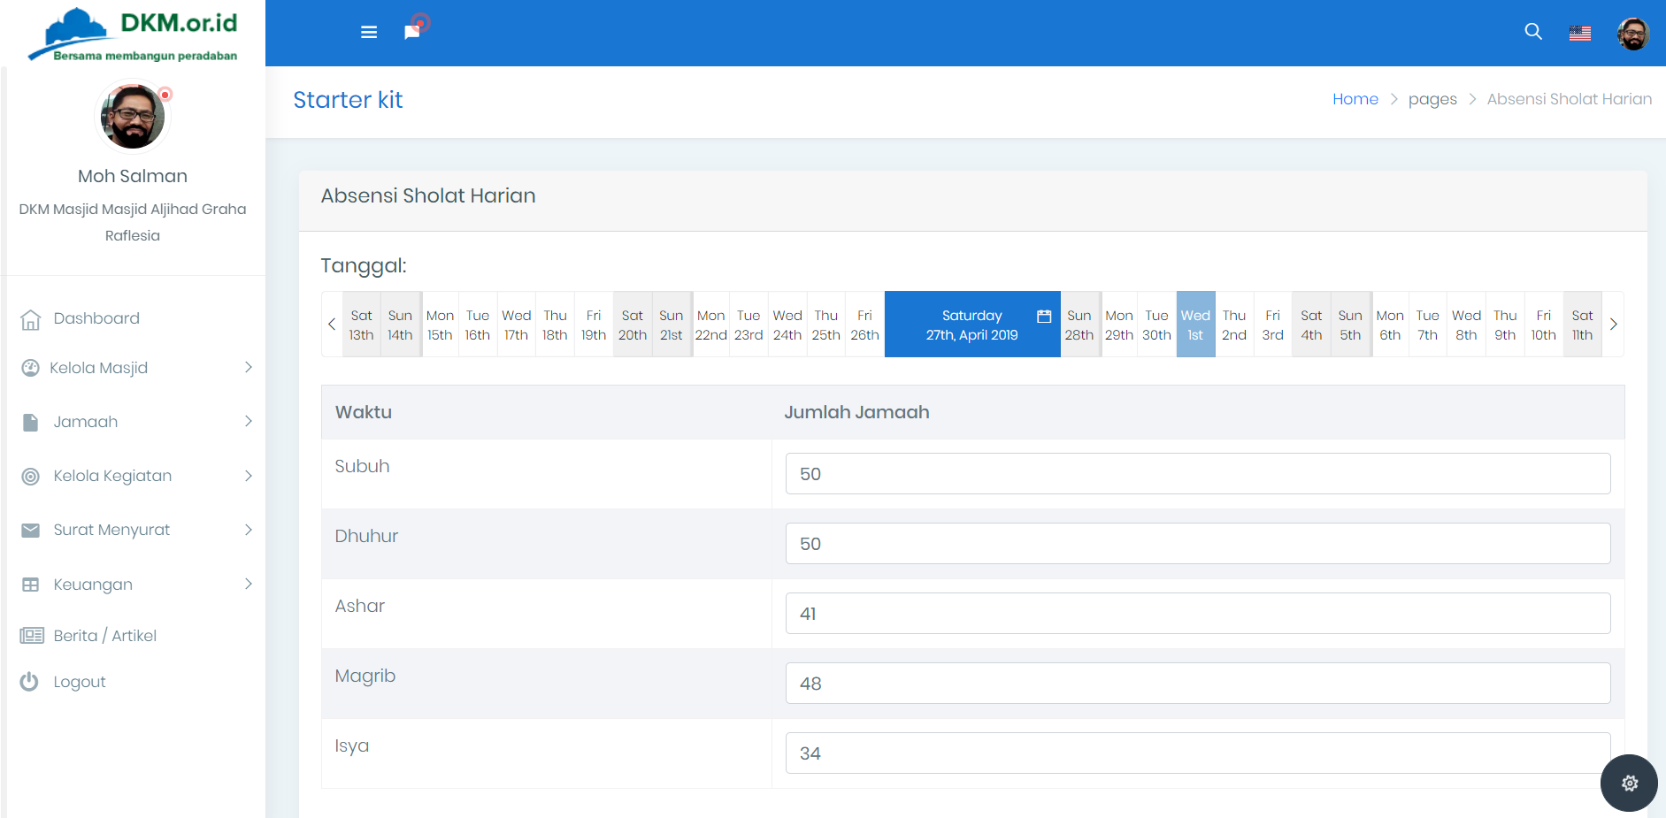Toggle the hamburger sidebar menu
Screen dimensions: 1666x818
[x=369, y=33]
